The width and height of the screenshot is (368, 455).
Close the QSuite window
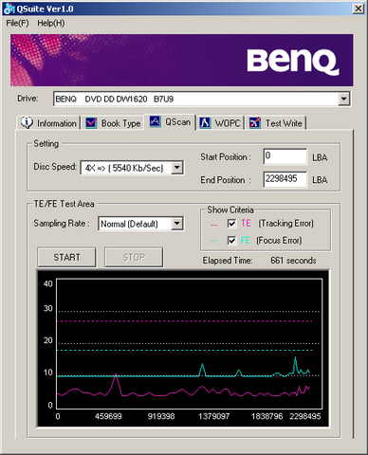[x=358, y=9]
